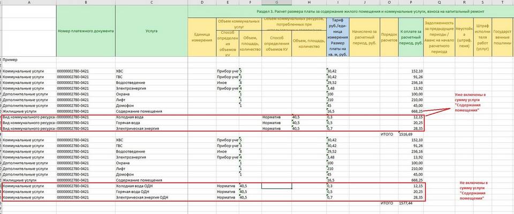
Task: Click the 'Раздел 3. Расчет размера платы' title cell
Action: click(x=351, y=11)
